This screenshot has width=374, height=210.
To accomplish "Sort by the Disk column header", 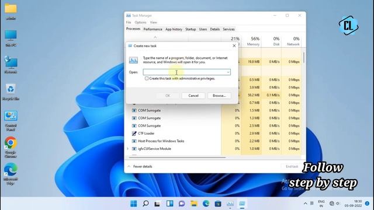I will 271,41.
